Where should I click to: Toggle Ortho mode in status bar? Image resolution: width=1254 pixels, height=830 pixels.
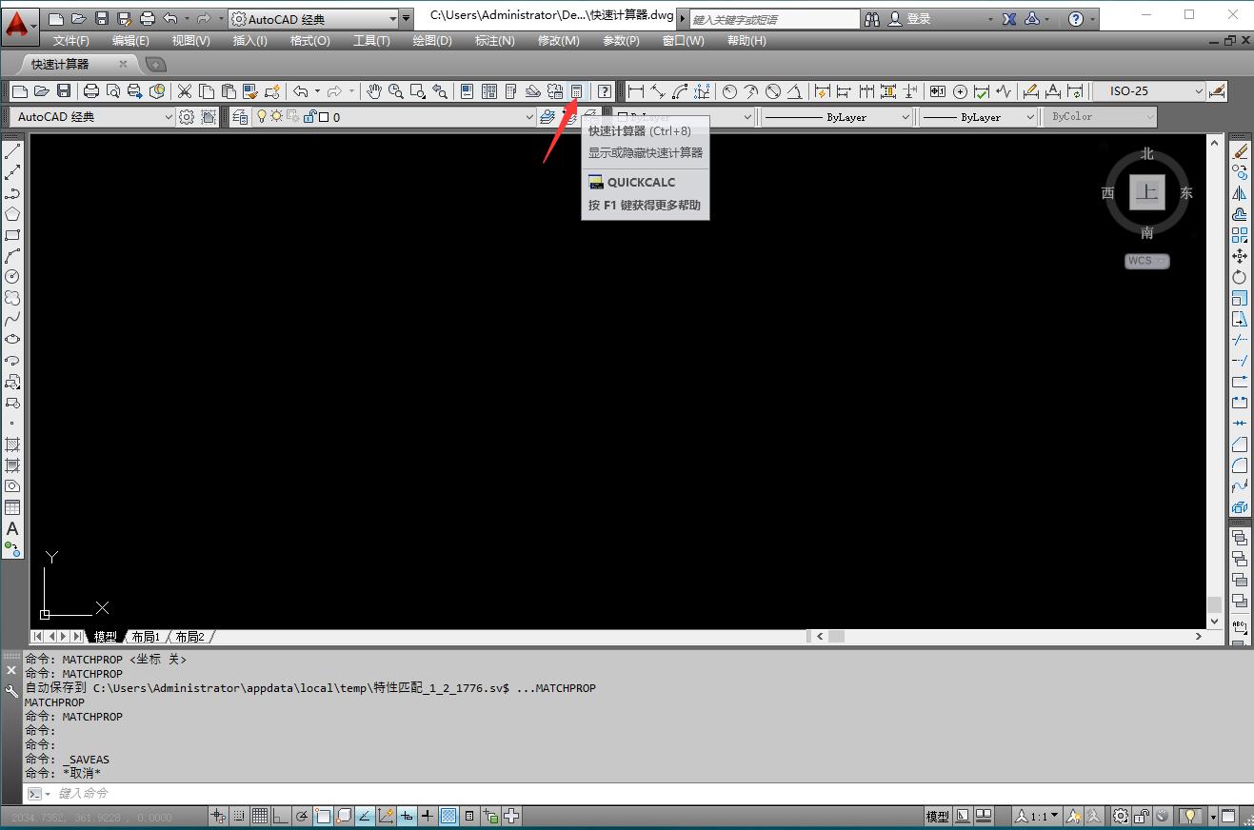click(x=280, y=816)
